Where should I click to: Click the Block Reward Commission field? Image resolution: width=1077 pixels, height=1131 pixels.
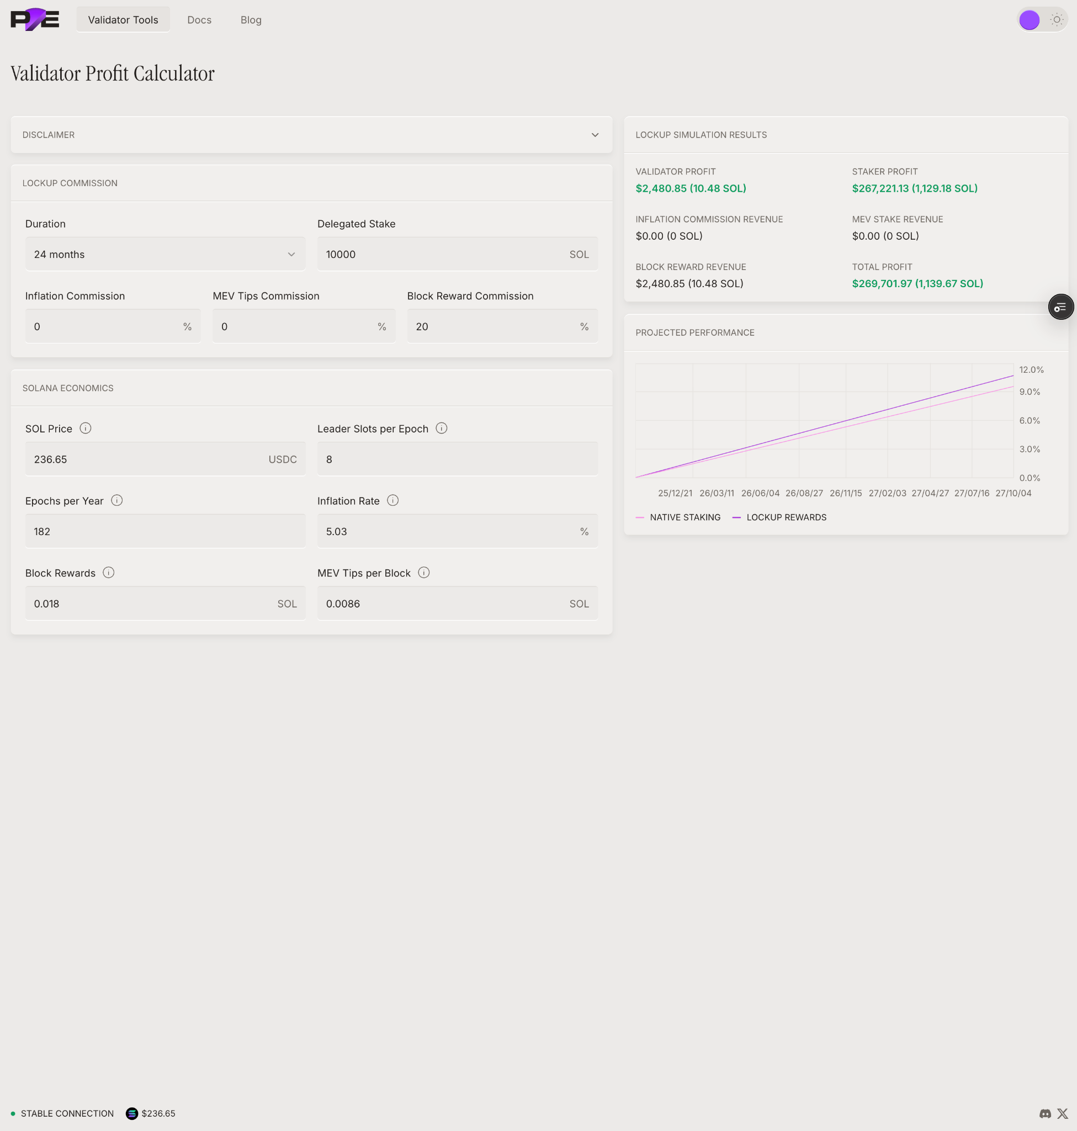(x=494, y=326)
